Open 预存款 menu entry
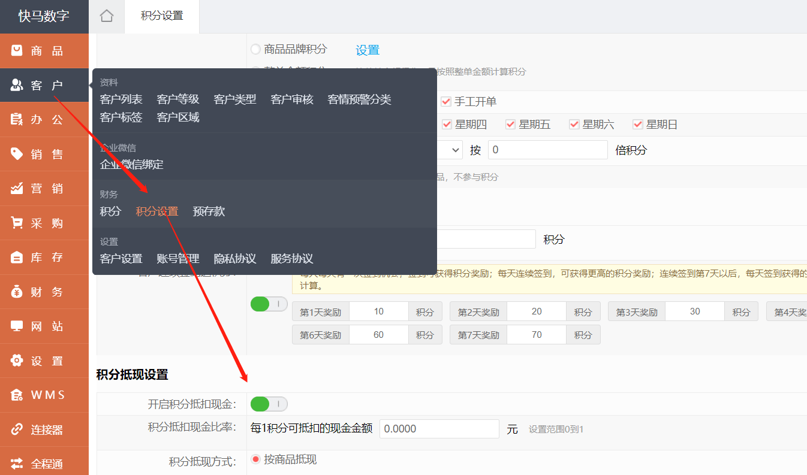Screen dimensions: 807x475 point(209,211)
